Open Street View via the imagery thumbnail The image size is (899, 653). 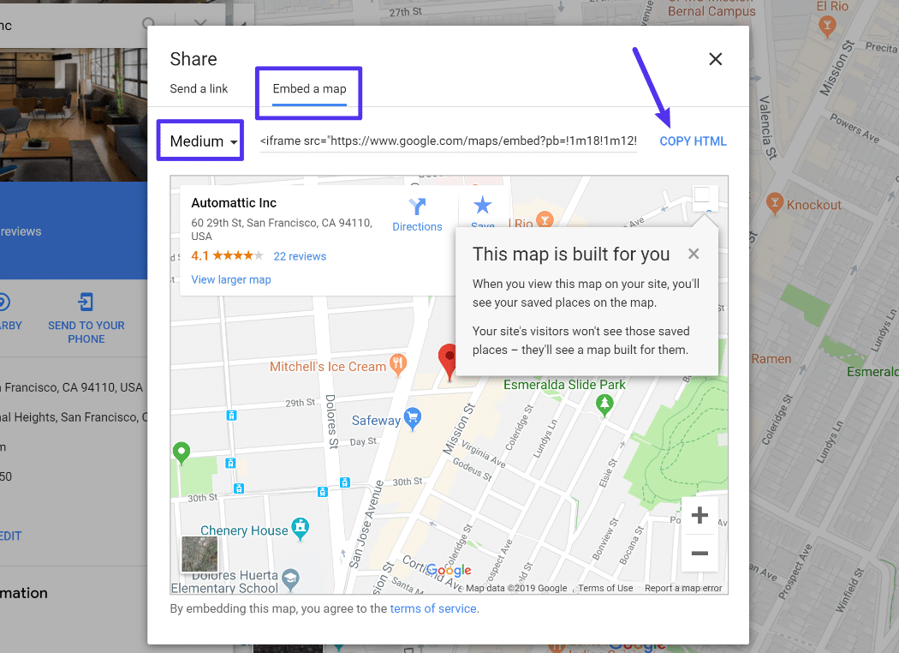[199, 554]
